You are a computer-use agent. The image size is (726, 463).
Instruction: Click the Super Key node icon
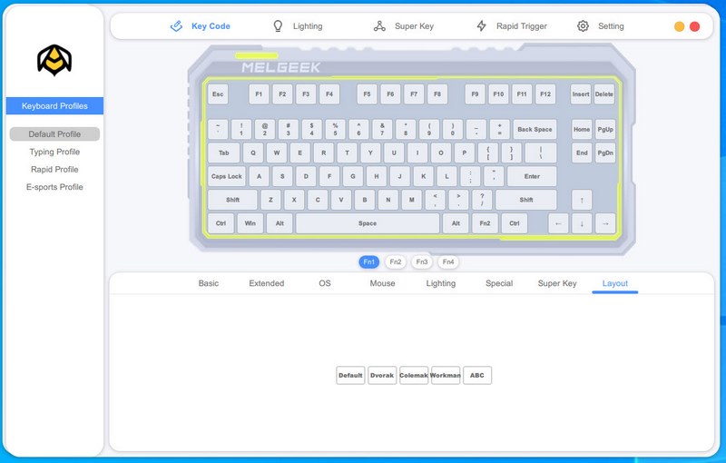point(379,26)
